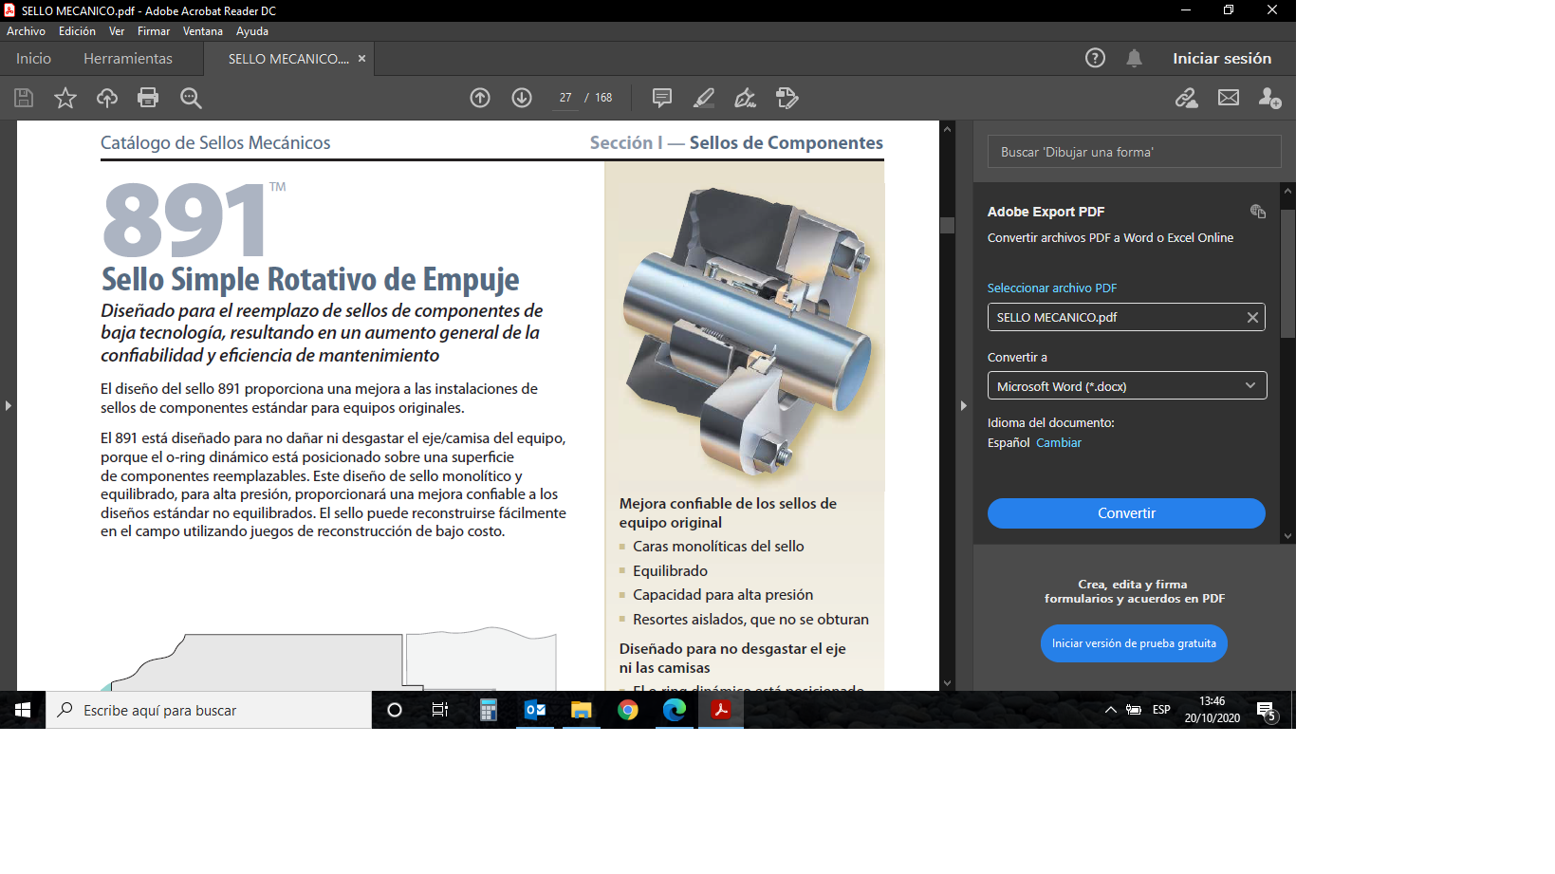Click document scrollbar up arrow
The height and width of the screenshot is (874, 1555).
click(947, 129)
